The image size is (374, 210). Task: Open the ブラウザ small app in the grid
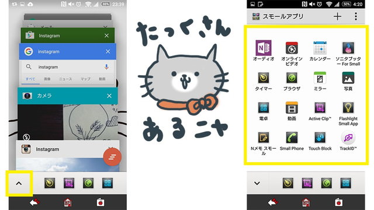tap(292, 78)
